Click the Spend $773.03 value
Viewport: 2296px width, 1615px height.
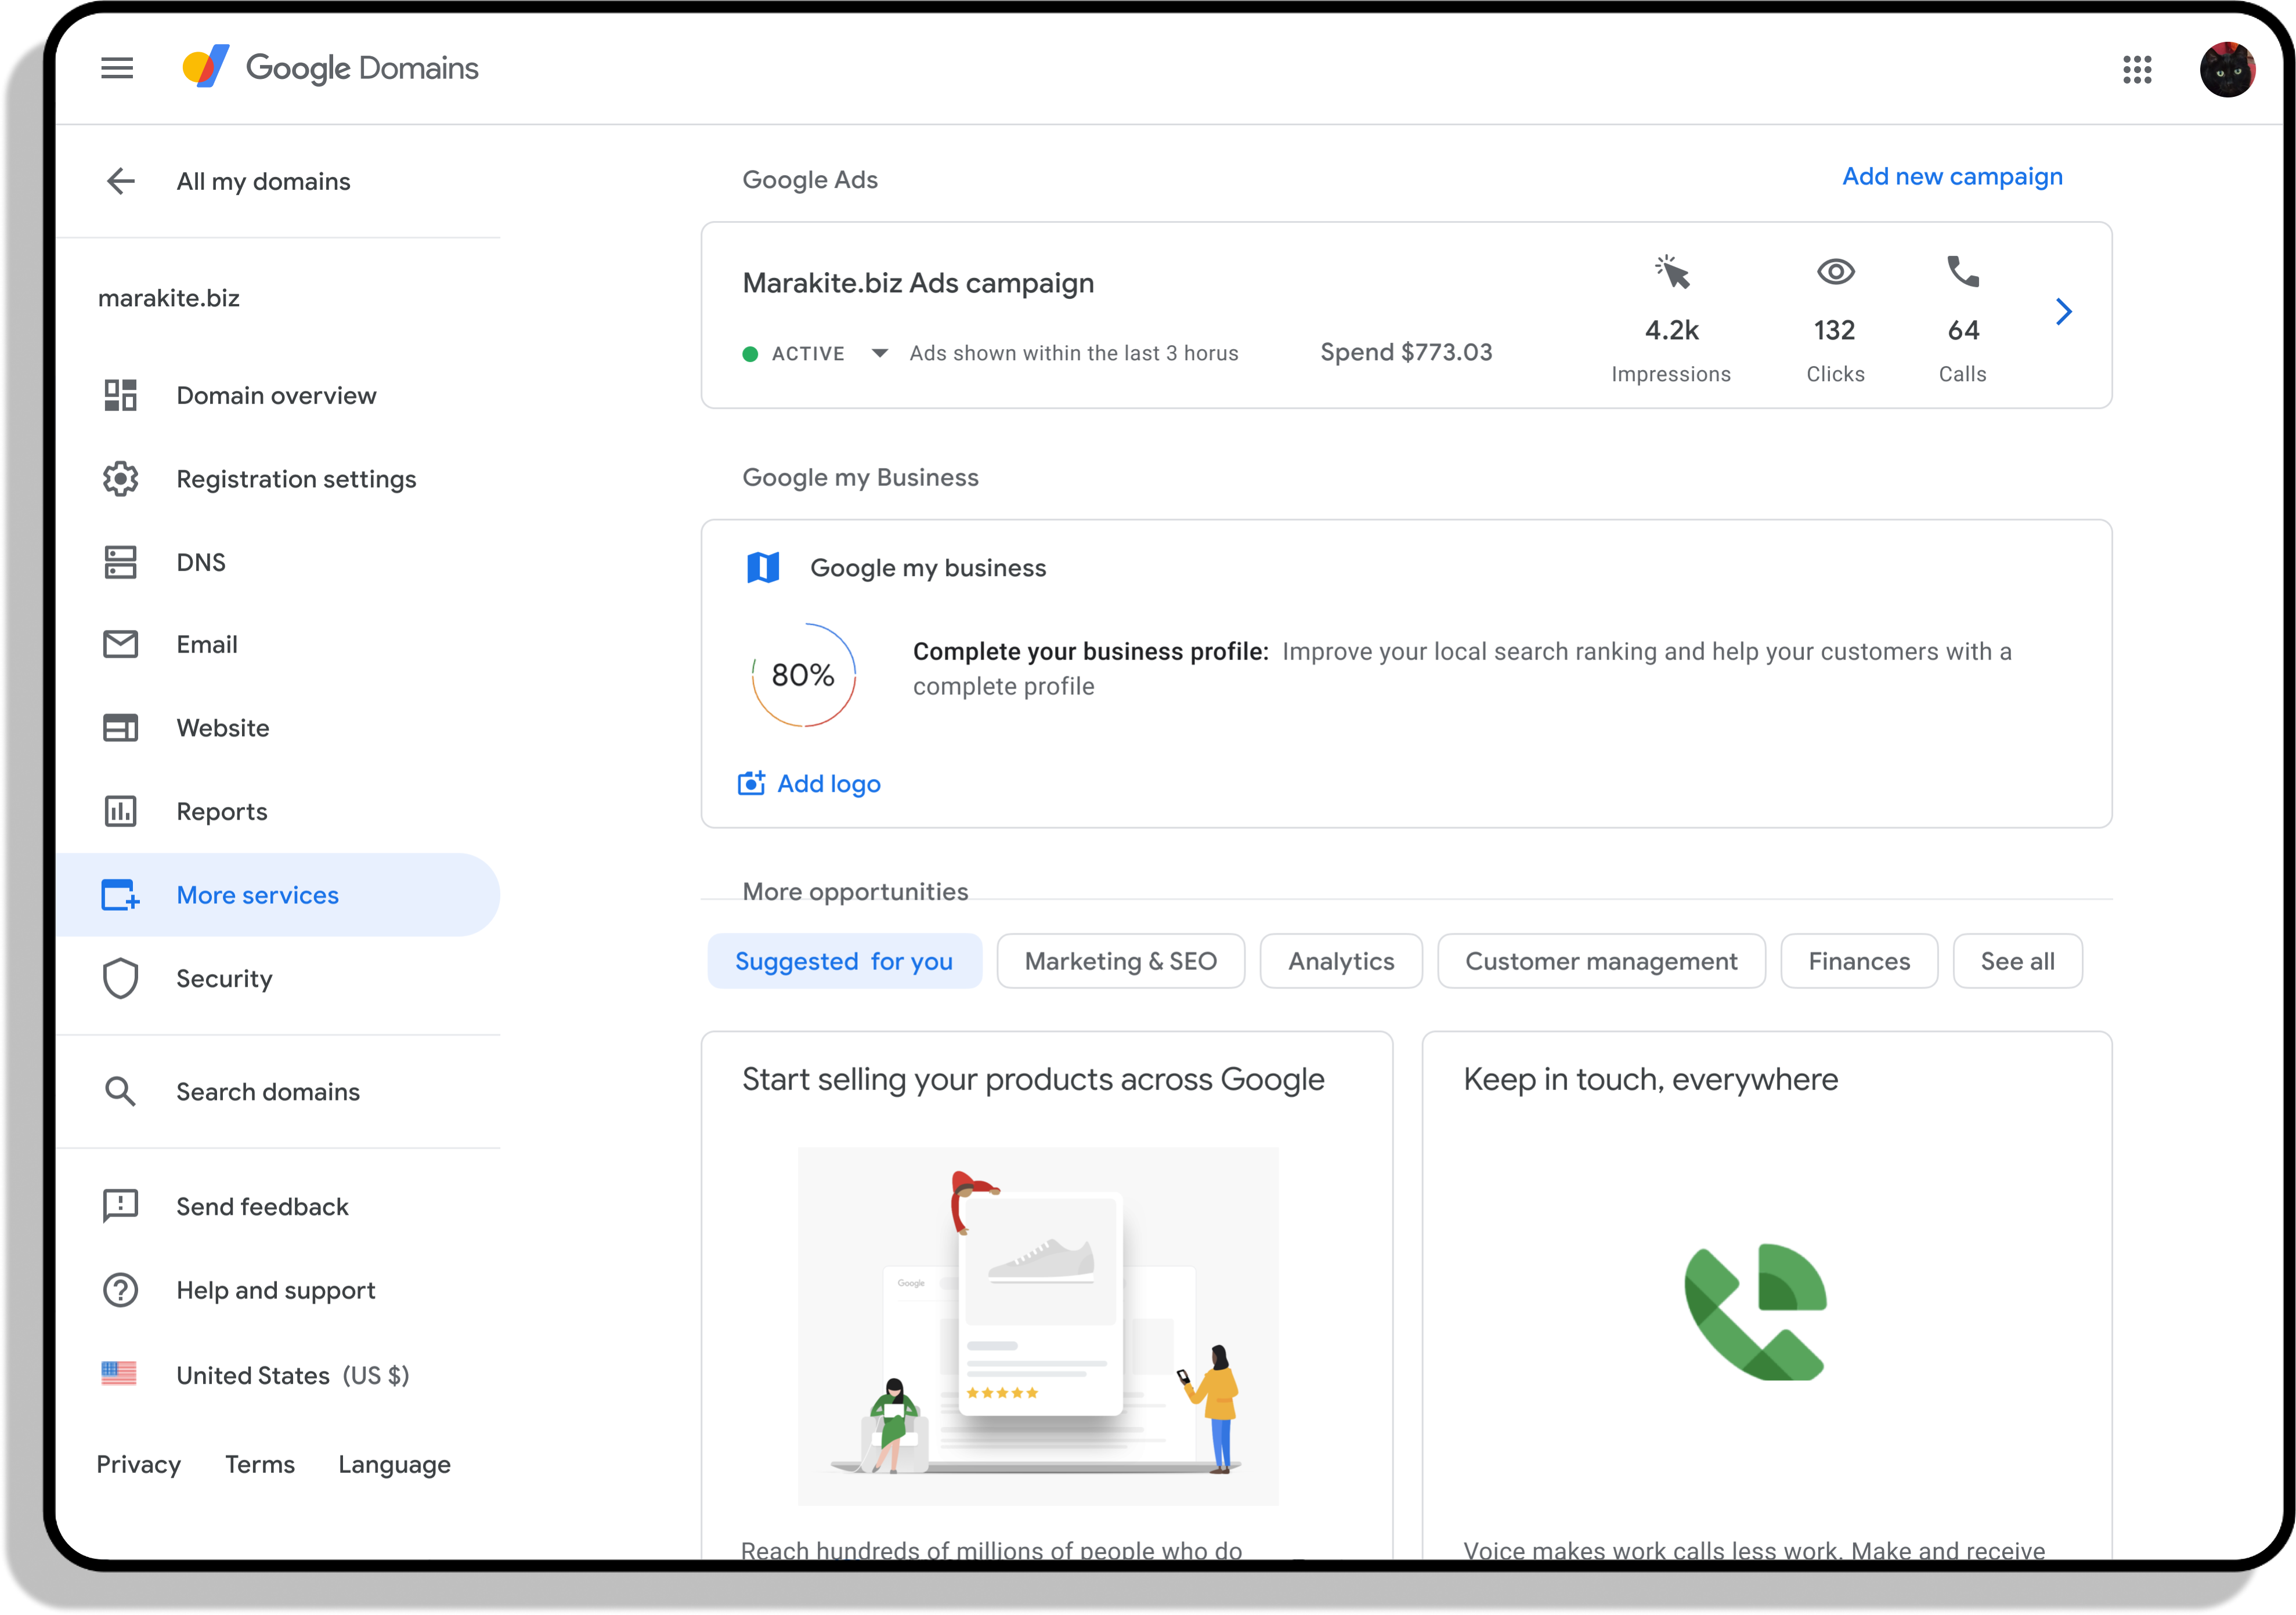[1406, 352]
